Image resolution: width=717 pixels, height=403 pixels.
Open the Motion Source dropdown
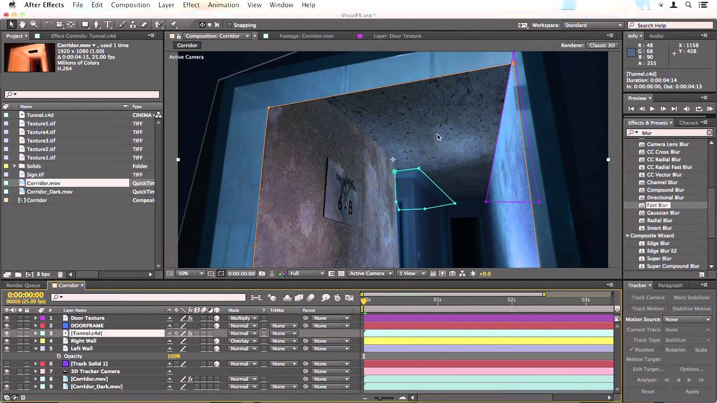click(687, 320)
